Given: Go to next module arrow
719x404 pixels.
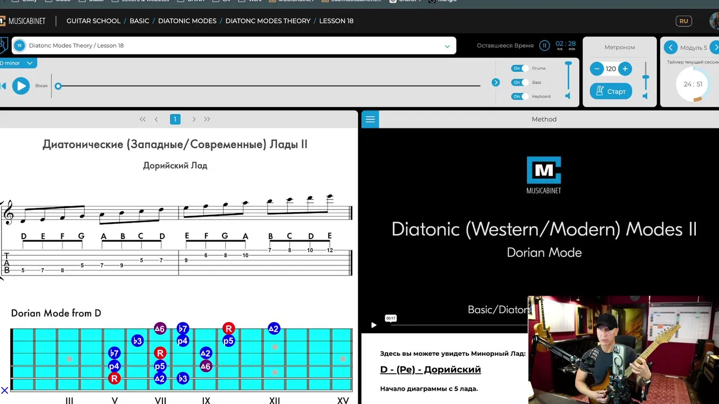Looking at the screenshot, I should pos(715,48).
